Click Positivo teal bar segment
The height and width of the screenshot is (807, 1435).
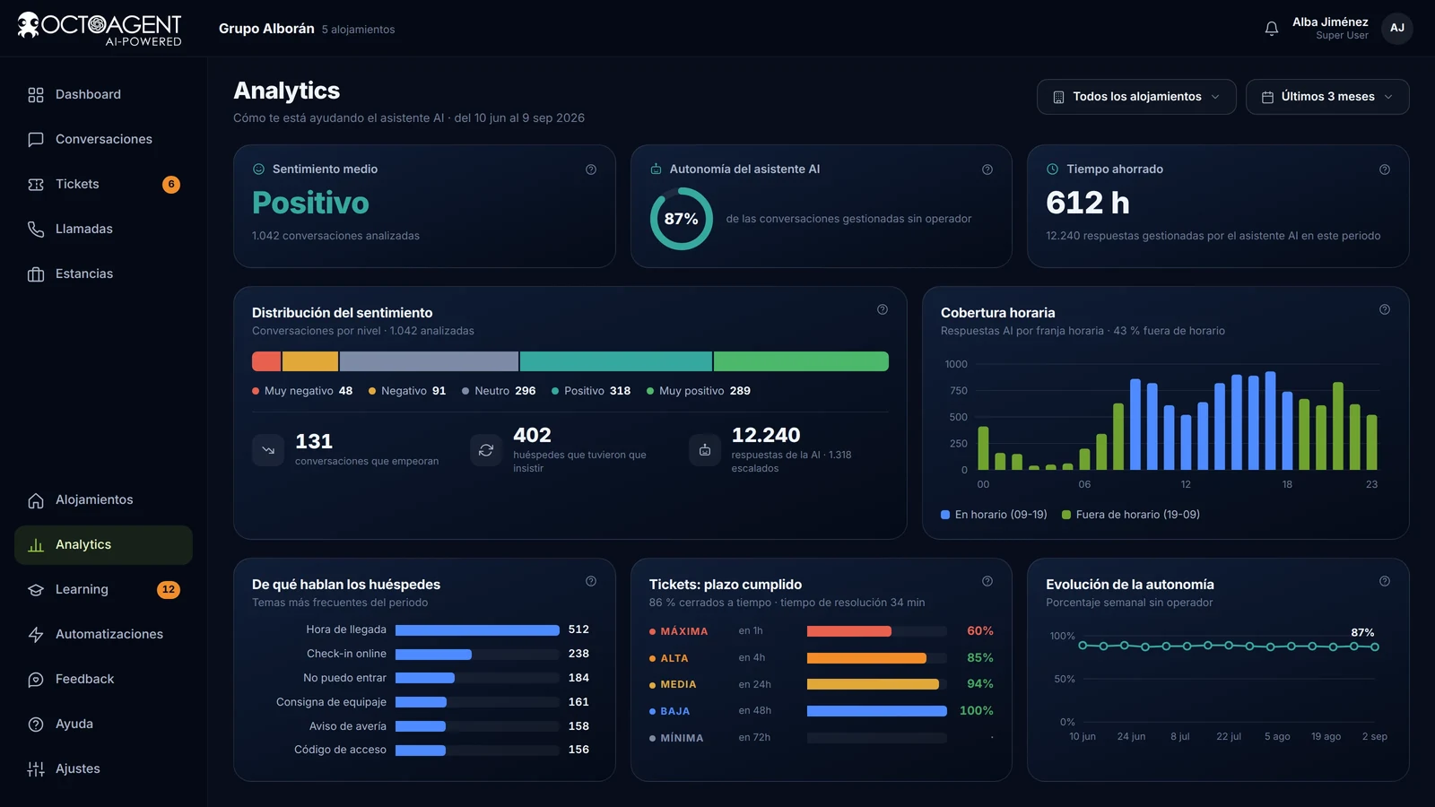616,361
